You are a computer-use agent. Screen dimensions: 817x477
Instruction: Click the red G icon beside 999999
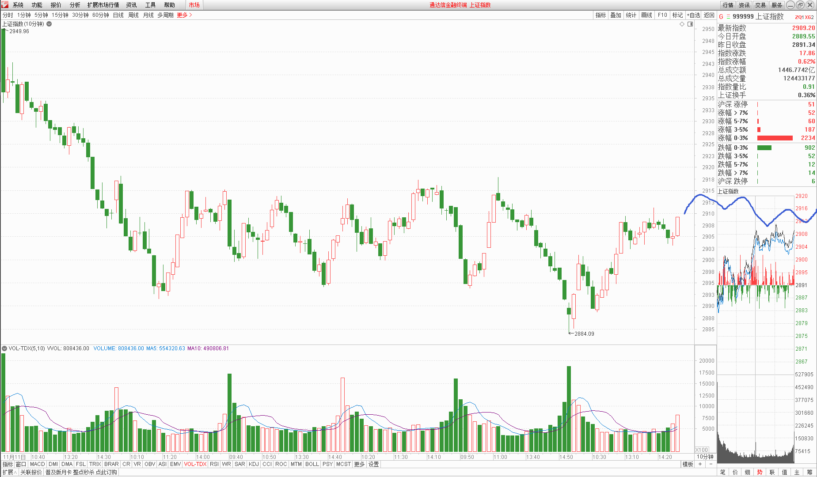721,17
